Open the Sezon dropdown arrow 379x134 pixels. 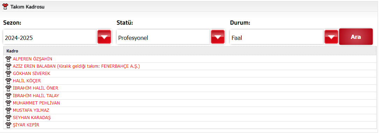click(x=104, y=37)
